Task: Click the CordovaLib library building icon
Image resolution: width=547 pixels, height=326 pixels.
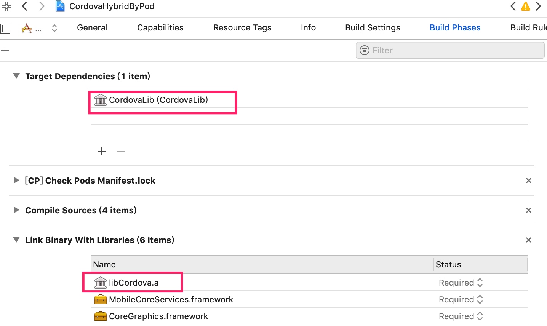Action: [101, 100]
